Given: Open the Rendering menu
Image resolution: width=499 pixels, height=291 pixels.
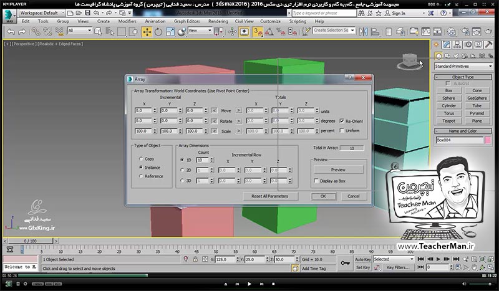Looking at the screenshot, I should [218, 21].
